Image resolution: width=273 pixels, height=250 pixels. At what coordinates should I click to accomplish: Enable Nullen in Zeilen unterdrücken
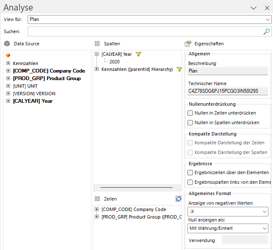[190, 113]
